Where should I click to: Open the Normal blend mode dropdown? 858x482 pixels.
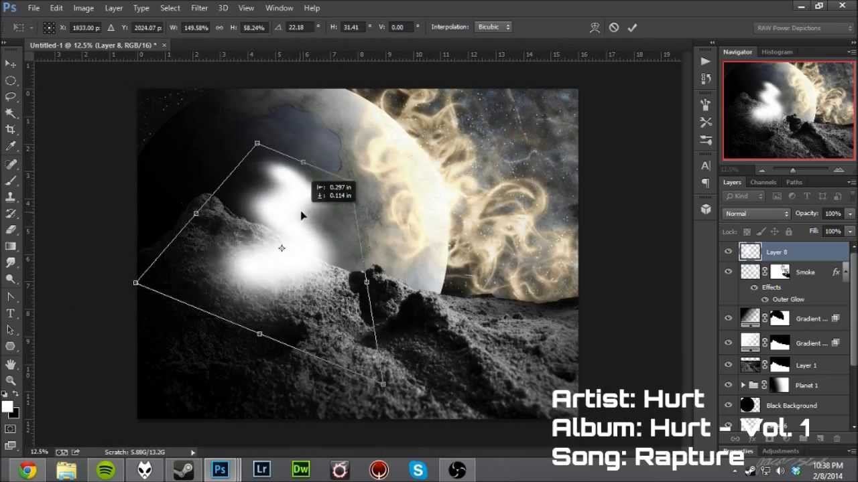coord(757,214)
